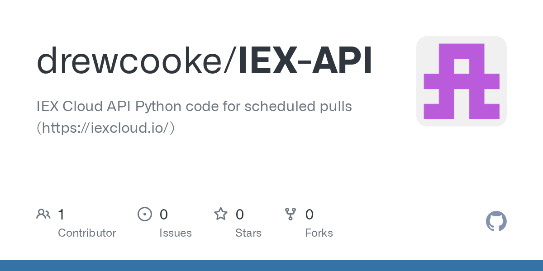This screenshot has width=543, height=271.
Task: Select the IEX Cloud API description line
Action: [194, 107]
